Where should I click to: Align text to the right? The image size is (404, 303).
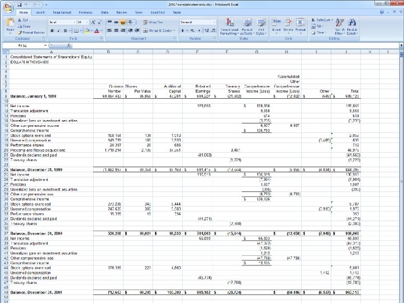[x=123, y=30]
